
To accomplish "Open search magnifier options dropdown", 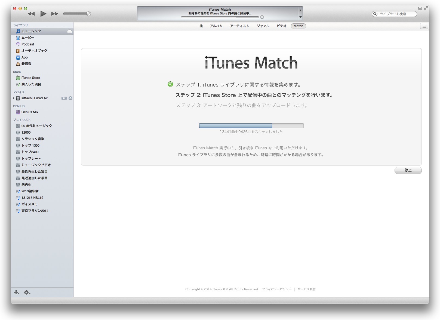I will [376, 14].
